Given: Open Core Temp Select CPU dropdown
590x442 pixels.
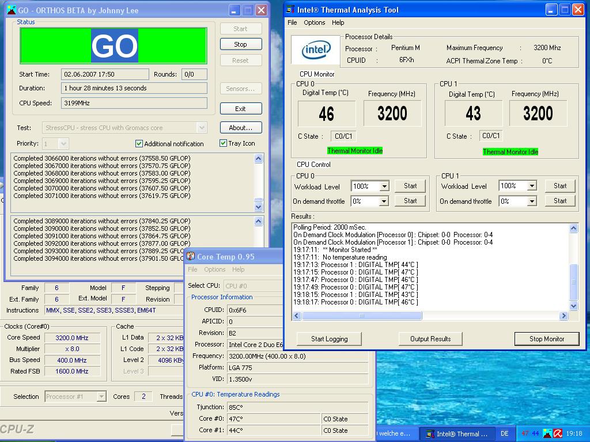Looking at the screenshot, I should click(253, 285).
